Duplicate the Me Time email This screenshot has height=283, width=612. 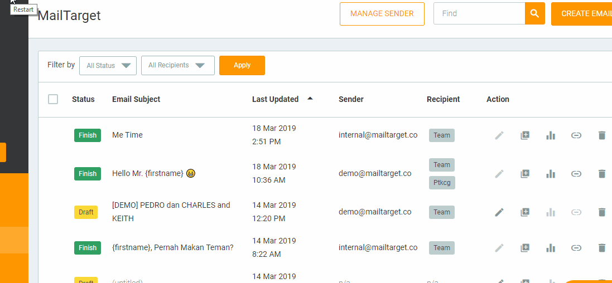[x=525, y=135]
